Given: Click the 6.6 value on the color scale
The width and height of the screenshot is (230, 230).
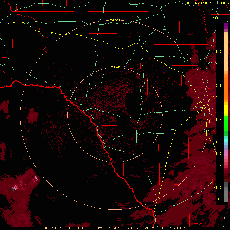Looking at the screenshot, I should pyautogui.click(x=218, y=74).
